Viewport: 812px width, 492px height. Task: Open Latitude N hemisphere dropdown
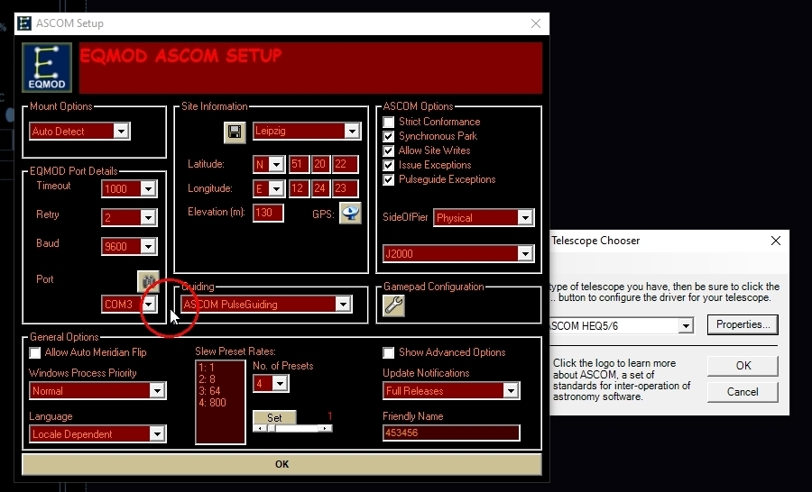(277, 165)
